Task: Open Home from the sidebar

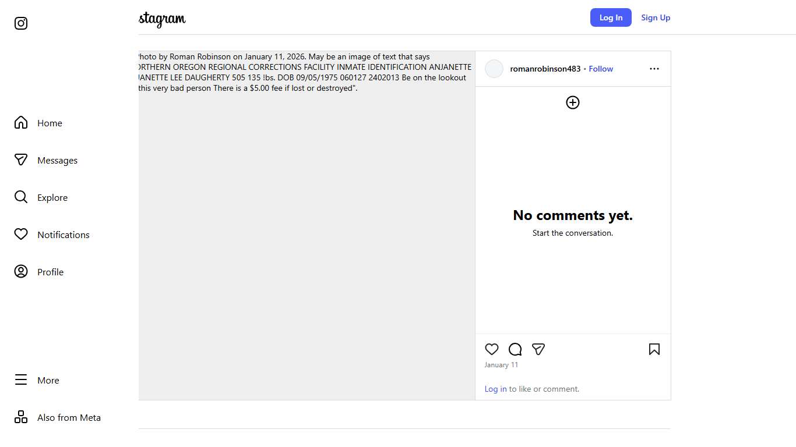Action: (x=50, y=123)
